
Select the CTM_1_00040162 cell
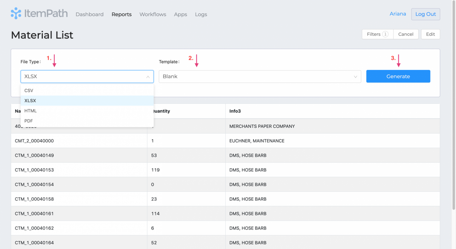(79, 228)
